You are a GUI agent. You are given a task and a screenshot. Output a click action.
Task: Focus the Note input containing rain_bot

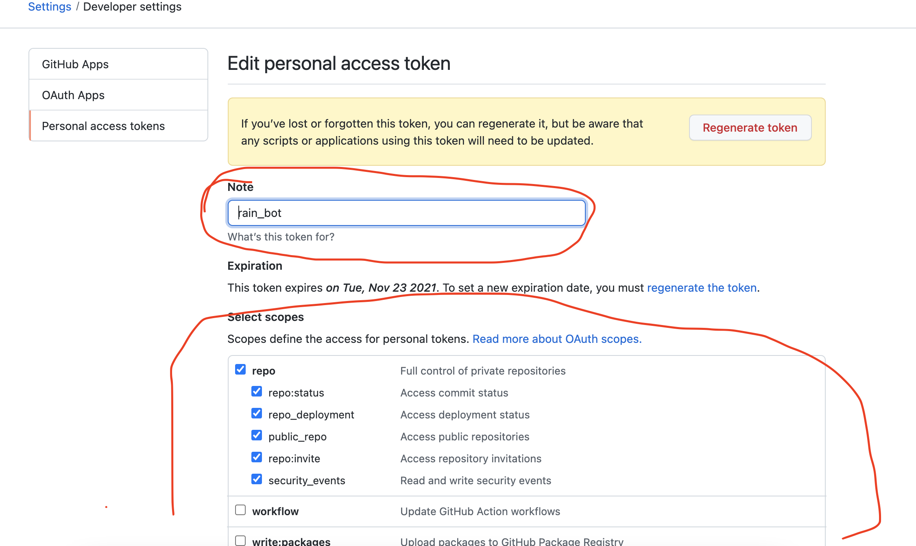pos(407,213)
